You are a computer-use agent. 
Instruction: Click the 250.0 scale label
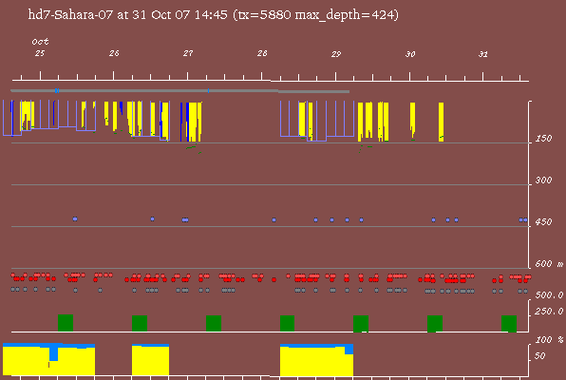click(549, 311)
